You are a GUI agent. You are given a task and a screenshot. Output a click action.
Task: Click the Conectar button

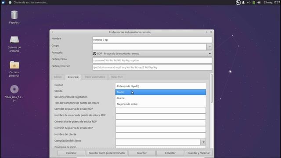(x=170, y=153)
